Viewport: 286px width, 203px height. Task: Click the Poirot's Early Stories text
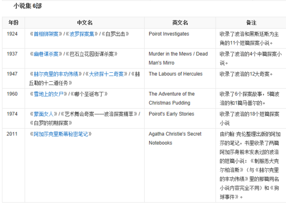pos(172,114)
